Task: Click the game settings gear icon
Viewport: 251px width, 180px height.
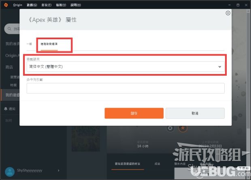Action: coord(170,128)
